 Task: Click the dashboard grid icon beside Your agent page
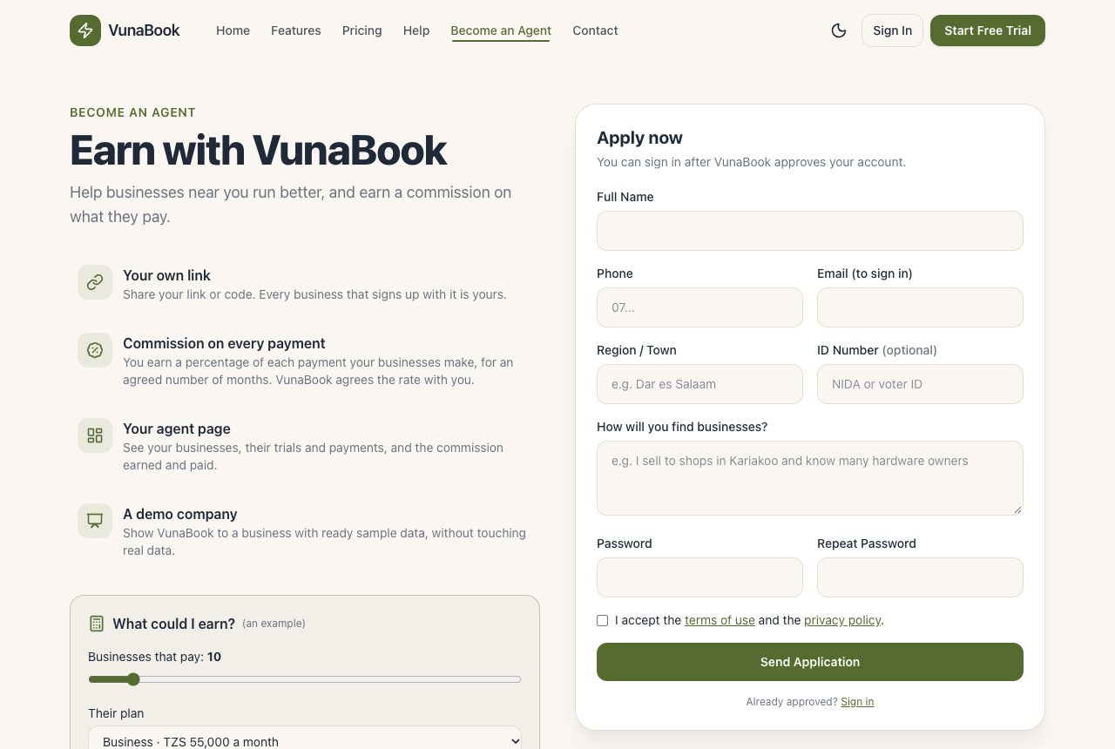[95, 435]
